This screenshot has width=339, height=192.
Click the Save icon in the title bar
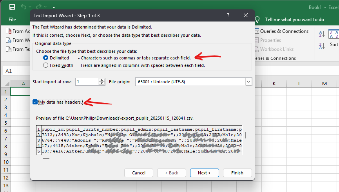click(x=12, y=7)
